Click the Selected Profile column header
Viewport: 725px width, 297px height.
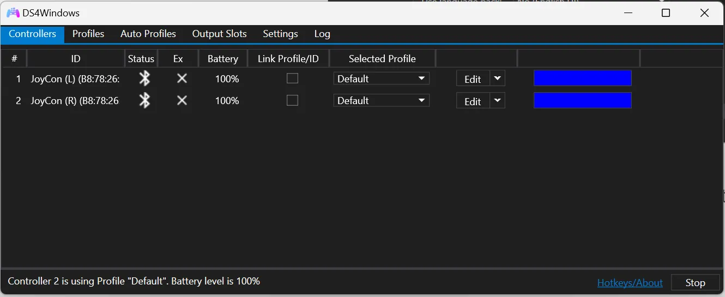pos(382,58)
